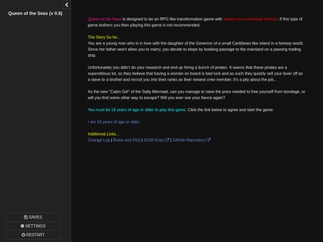Click 'Additional Links...' heading

103,134
